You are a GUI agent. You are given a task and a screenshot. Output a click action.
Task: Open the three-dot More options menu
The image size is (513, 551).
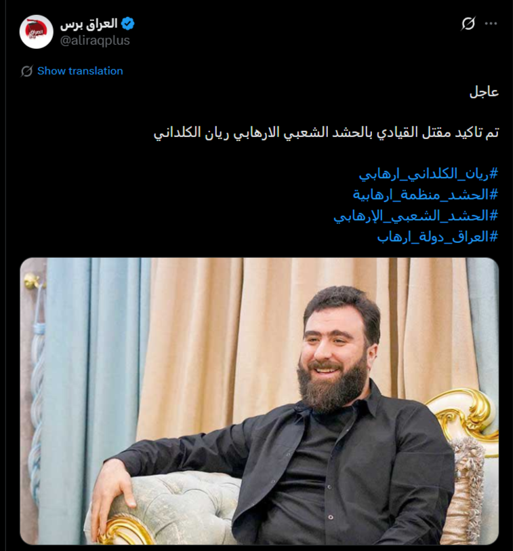tap(491, 24)
